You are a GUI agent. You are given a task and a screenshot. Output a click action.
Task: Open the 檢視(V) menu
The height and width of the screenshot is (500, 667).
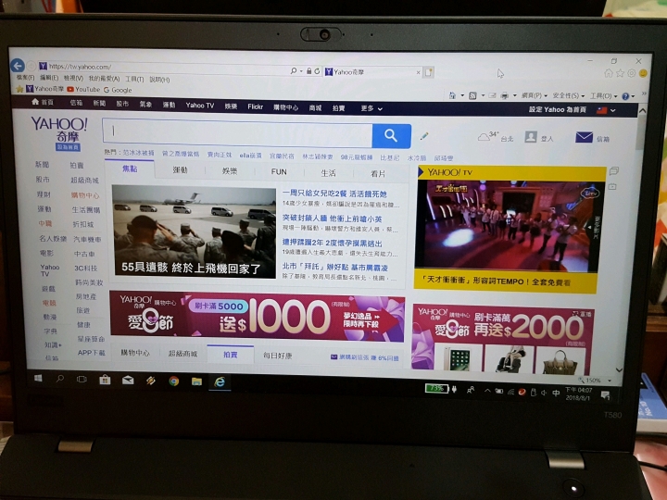click(73, 78)
